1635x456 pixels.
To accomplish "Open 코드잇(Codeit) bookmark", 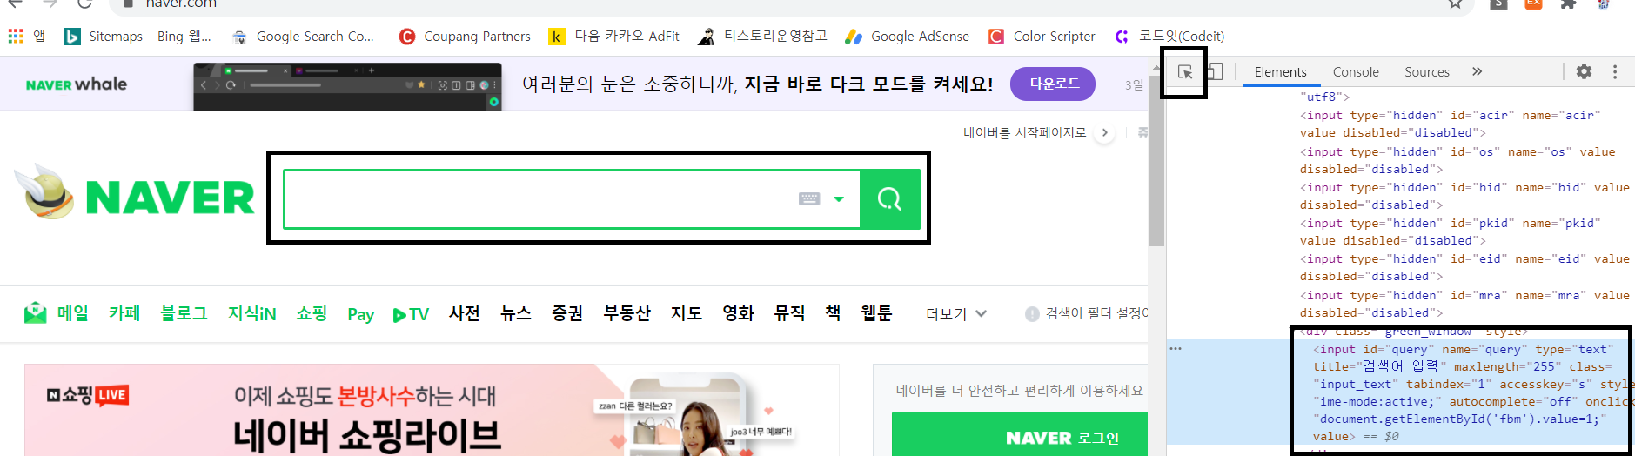I will (x=1169, y=36).
